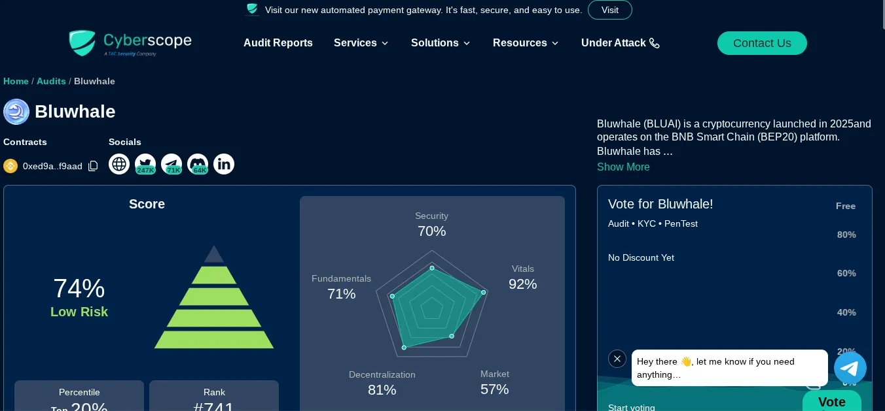Go to Home breadcrumb link
The image size is (885, 411).
tap(16, 81)
